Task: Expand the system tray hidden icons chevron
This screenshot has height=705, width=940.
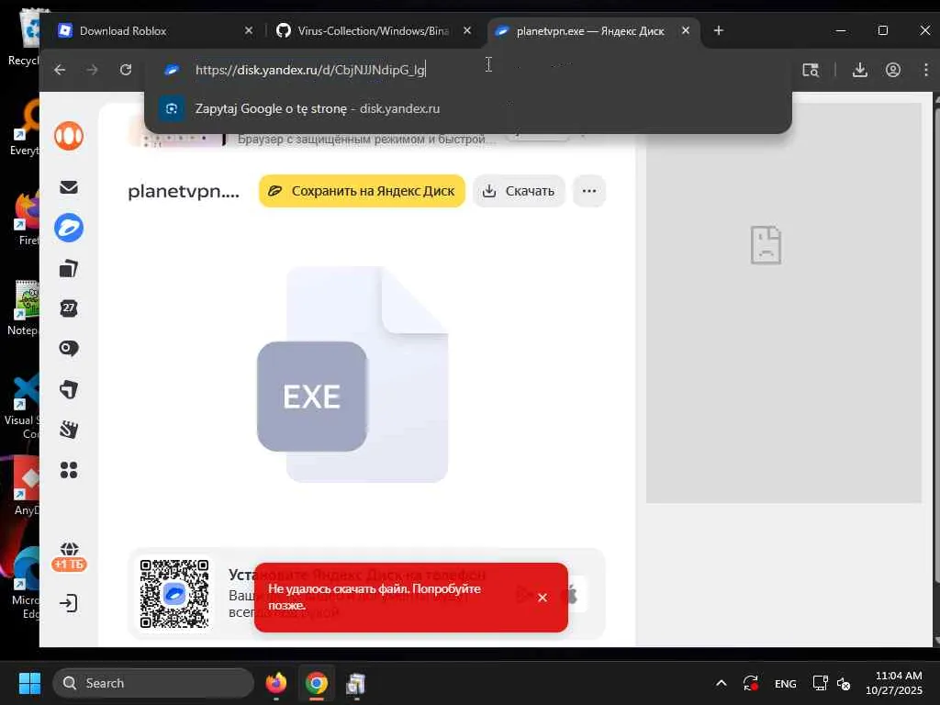Action: click(x=722, y=683)
